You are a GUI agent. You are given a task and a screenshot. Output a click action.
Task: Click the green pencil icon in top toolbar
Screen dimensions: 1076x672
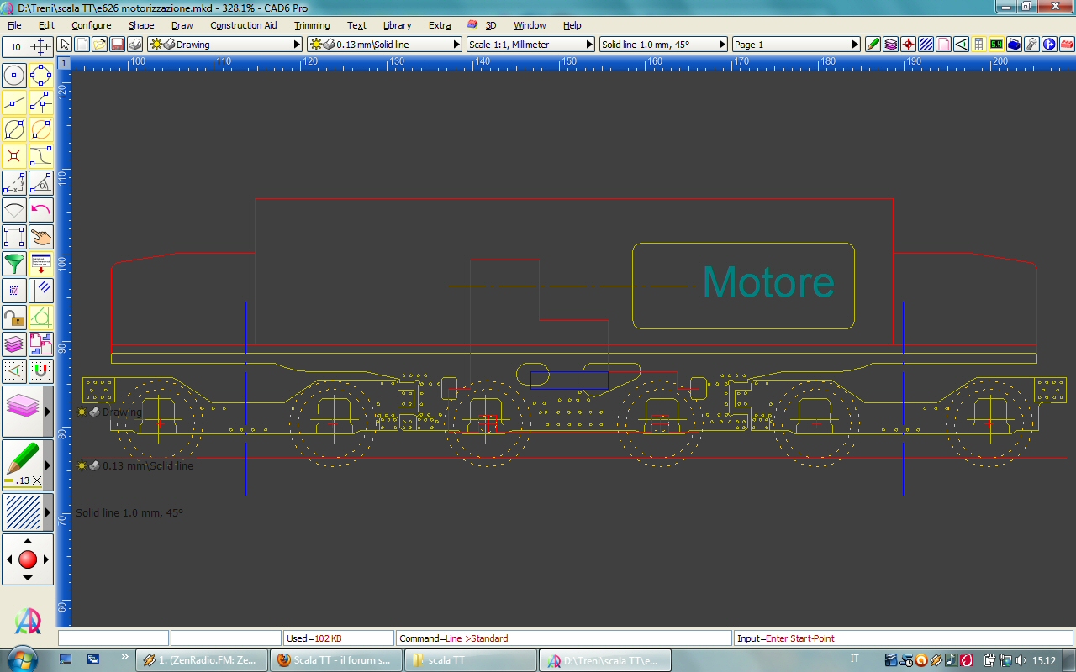(x=873, y=45)
